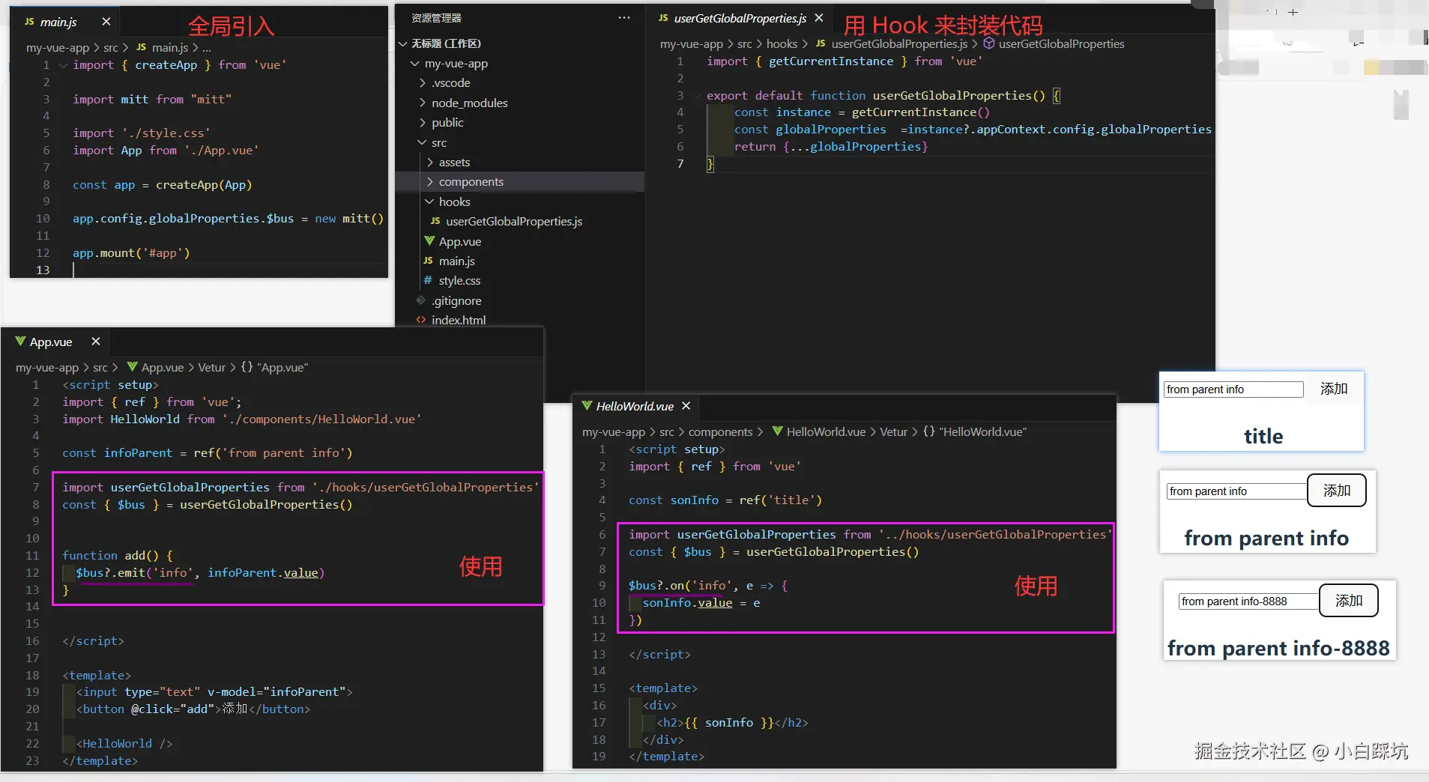Click the braces icon before "HelloWorld.vue" breadcrumb segment
The width and height of the screenshot is (1429, 782).
click(929, 431)
